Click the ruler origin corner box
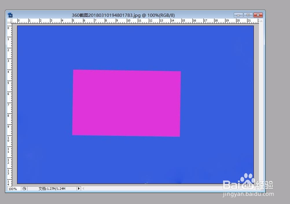Image resolution: width=290 pixels, height=204 pixels. coord(10,21)
